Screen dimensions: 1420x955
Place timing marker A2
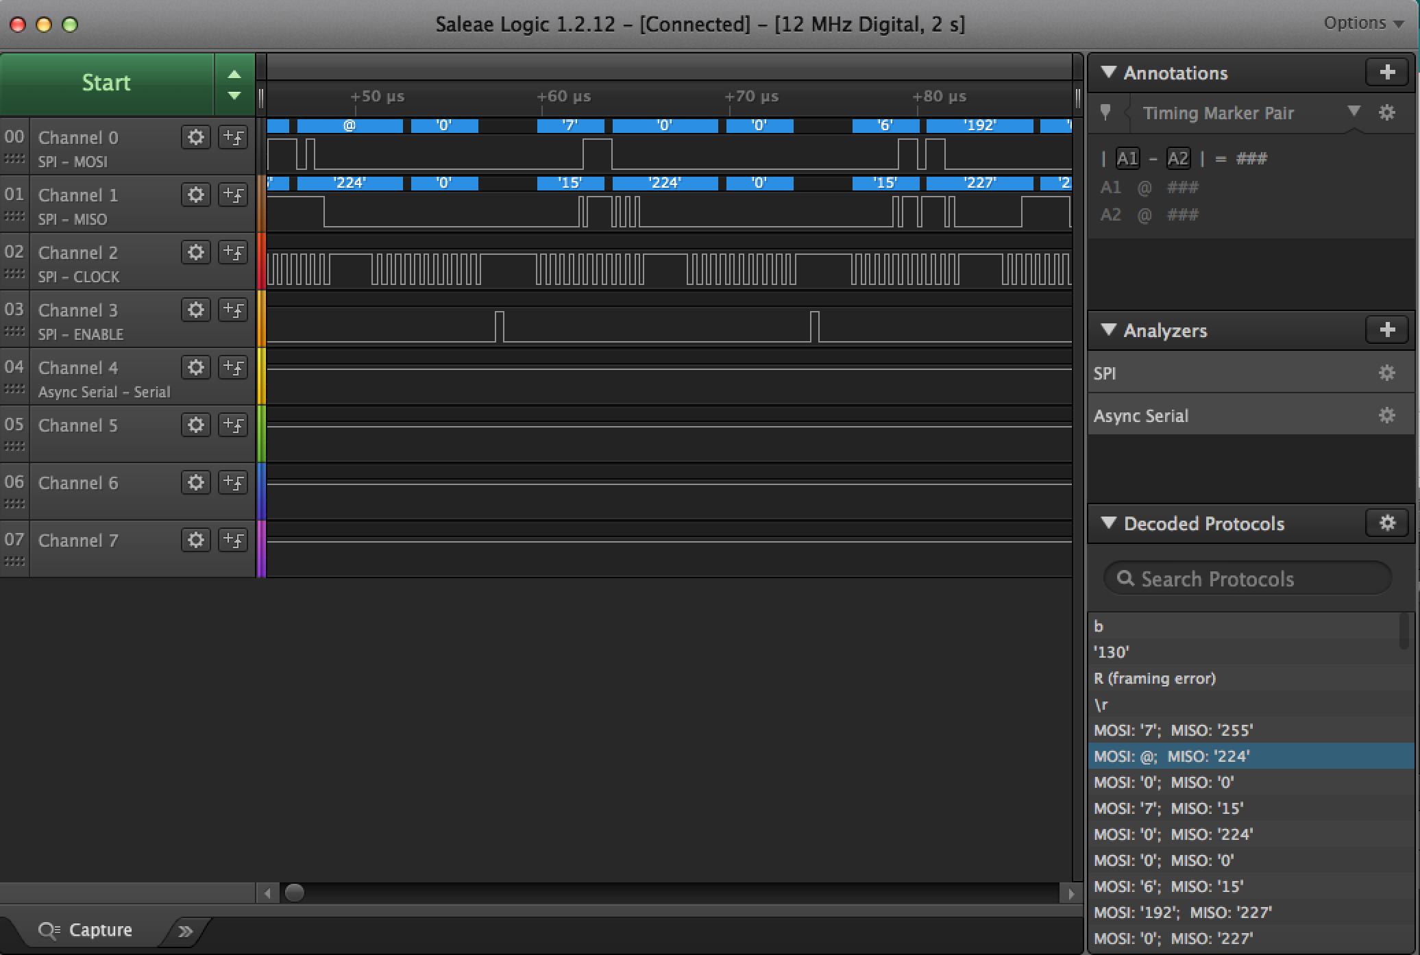[1177, 159]
